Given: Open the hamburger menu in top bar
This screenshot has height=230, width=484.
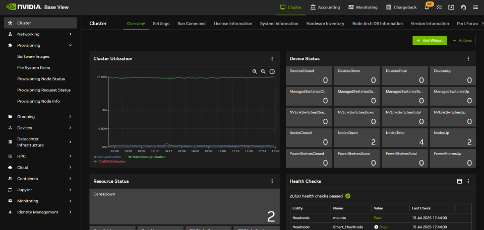Looking at the screenshot, I should (x=475, y=8).
